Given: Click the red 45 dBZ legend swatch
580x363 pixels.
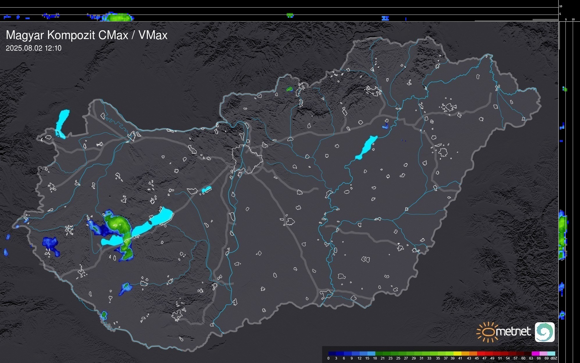Looking at the screenshot, I should pos(481,353).
